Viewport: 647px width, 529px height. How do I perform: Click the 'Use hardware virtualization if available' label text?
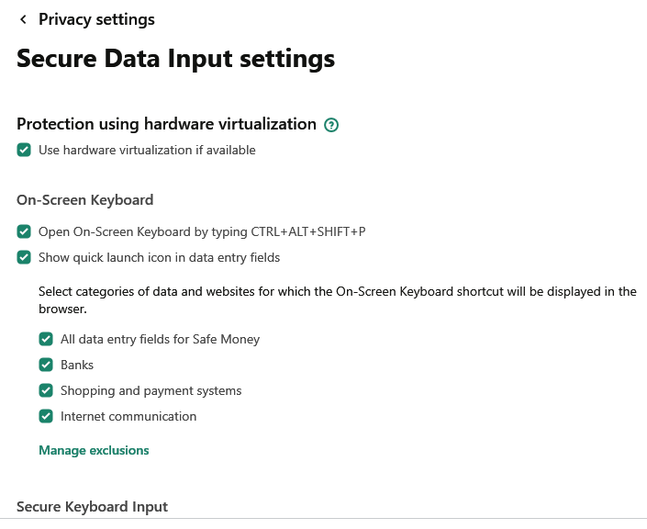pos(147,150)
